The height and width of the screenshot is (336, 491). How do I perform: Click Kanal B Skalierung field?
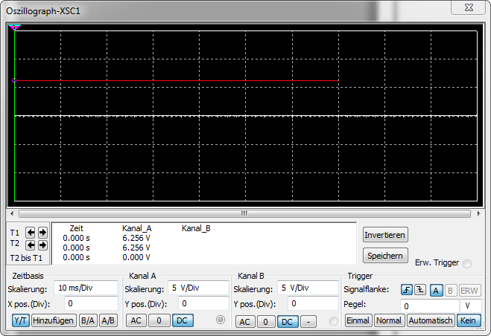tap(308, 288)
